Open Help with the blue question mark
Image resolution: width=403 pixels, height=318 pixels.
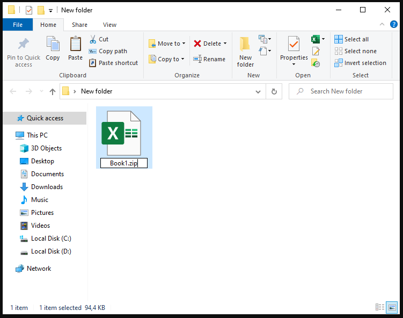click(393, 24)
